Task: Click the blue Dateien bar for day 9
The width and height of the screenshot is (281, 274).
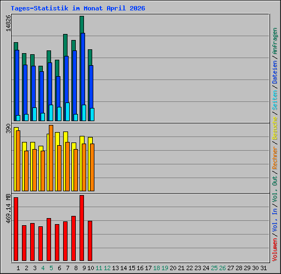Action: [x=83, y=69]
